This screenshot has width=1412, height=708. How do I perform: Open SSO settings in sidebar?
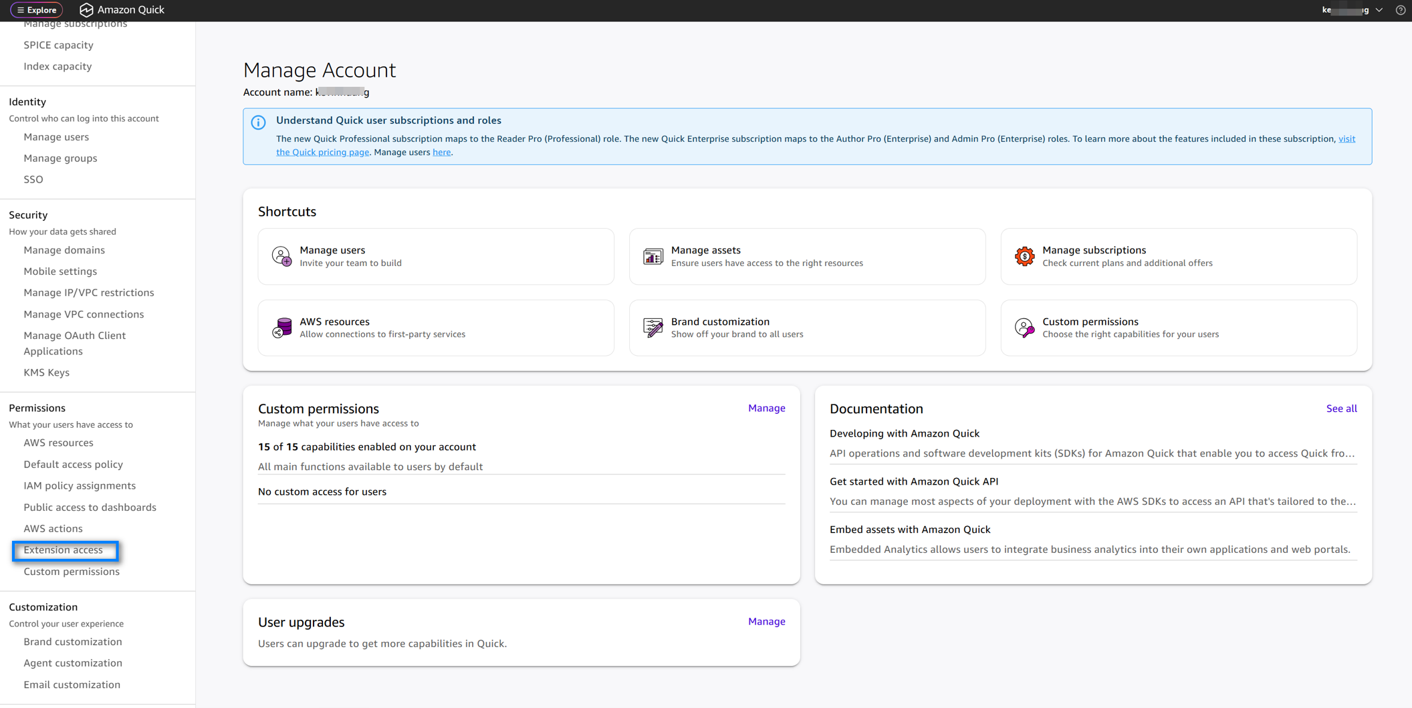[33, 179]
